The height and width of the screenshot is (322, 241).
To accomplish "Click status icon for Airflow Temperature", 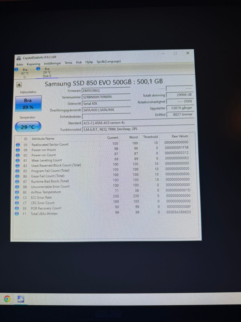I will pos(17,192).
